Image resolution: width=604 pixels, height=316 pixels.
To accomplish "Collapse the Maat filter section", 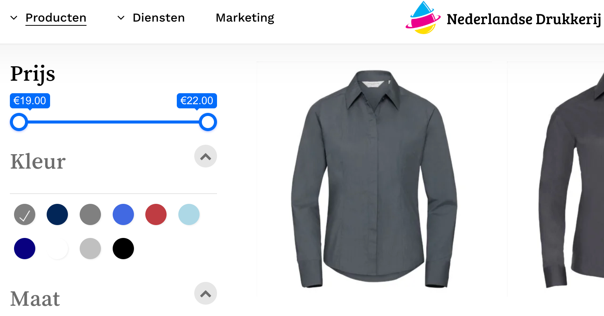I will point(206,293).
